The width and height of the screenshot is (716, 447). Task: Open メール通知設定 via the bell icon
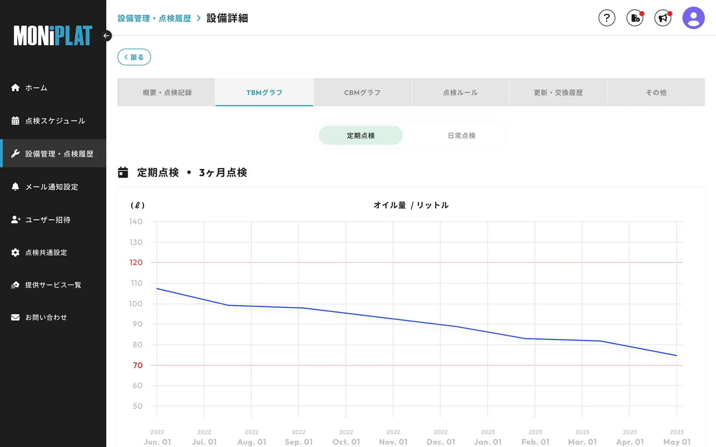point(15,186)
